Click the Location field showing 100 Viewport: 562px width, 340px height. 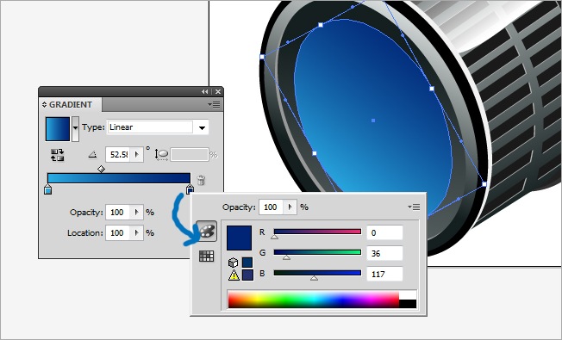click(x=118, y=233)
